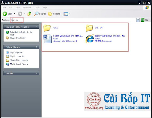The height and width of the screenshot is (118, 152).
Task: Click the drive icon in title bar
Action: 2,3
